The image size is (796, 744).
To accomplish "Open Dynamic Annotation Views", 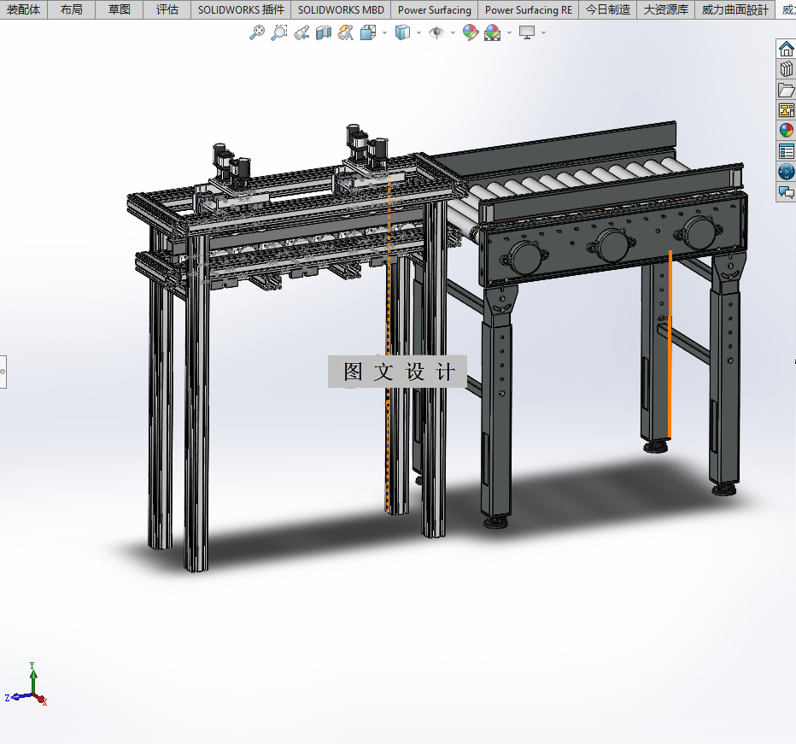I will pyautogui.click(x=346, y=33).
